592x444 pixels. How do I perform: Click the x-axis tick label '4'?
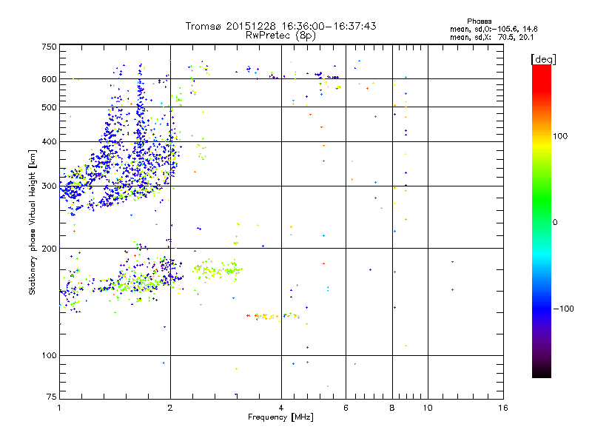click(281, 408)
